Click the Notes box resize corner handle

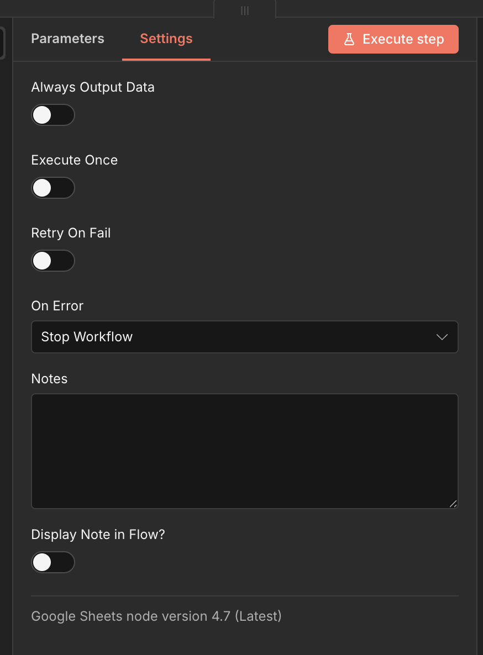(453, 503)
